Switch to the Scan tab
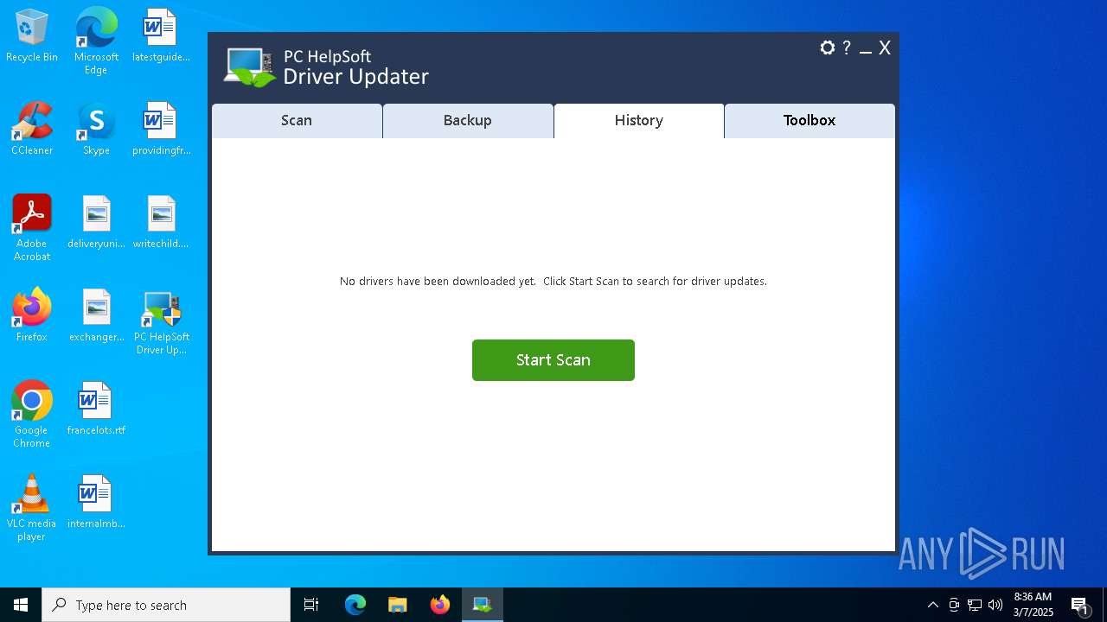1107x622 pixels. (x=297, y=121)
